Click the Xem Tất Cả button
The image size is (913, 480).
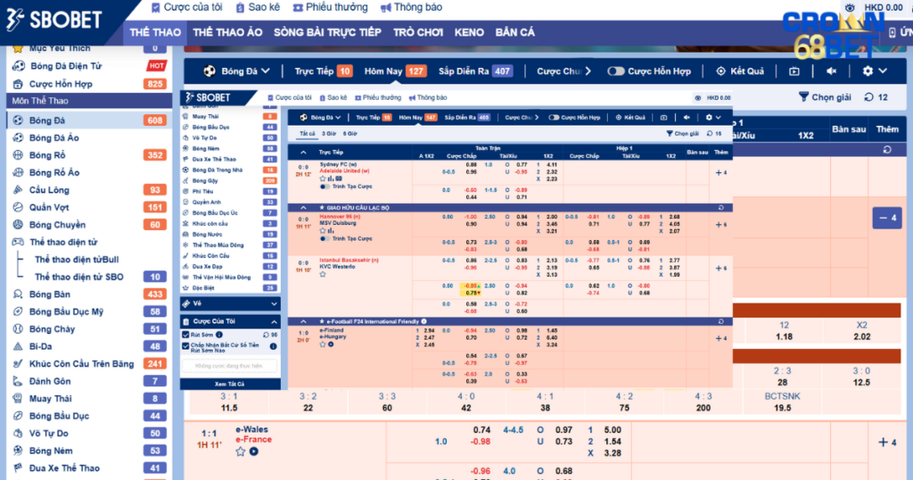tap(230, 384)
